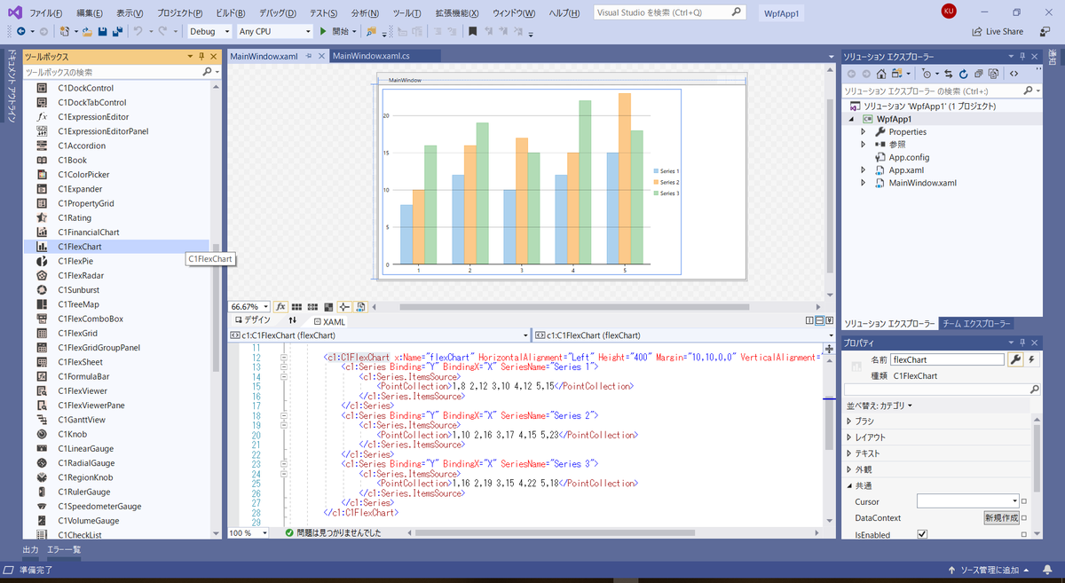The image size is (1065, 583).
Task: Switch to チーム エクスプローラー tab
Action: tap(975, 324)
